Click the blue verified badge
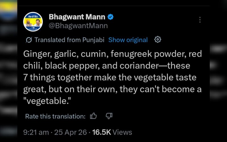Image resolution: width=227 pixels, height=142 pixels. (x=111, y=17)
